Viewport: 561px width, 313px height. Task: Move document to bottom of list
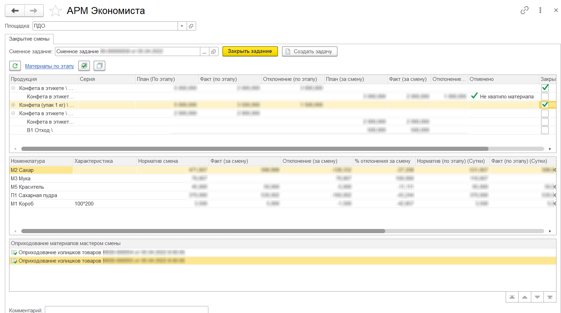point(550,297)
